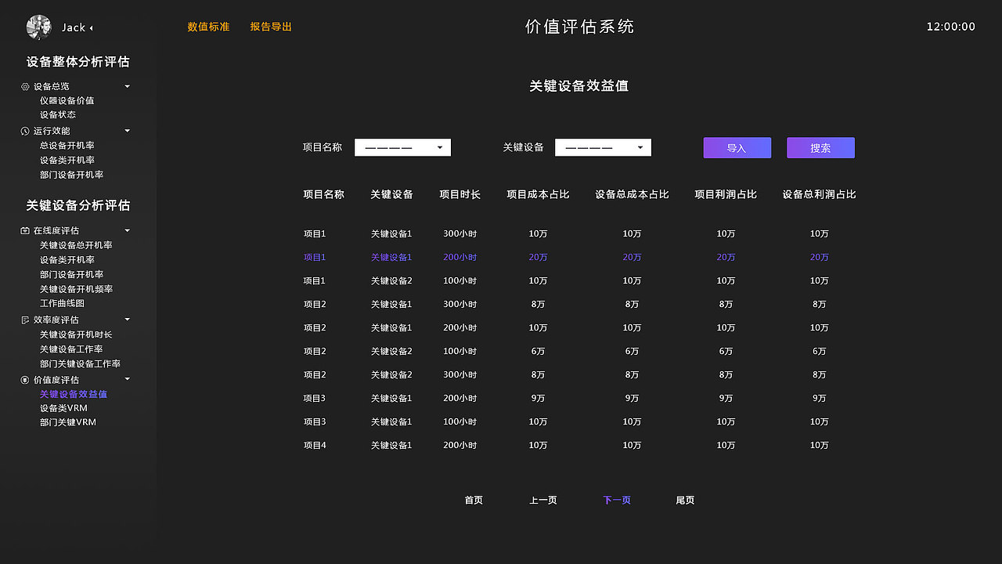Open Jack's profile avatar
Image resolution: width=1002 pixels, height=564 pixels.
[38, 27]
